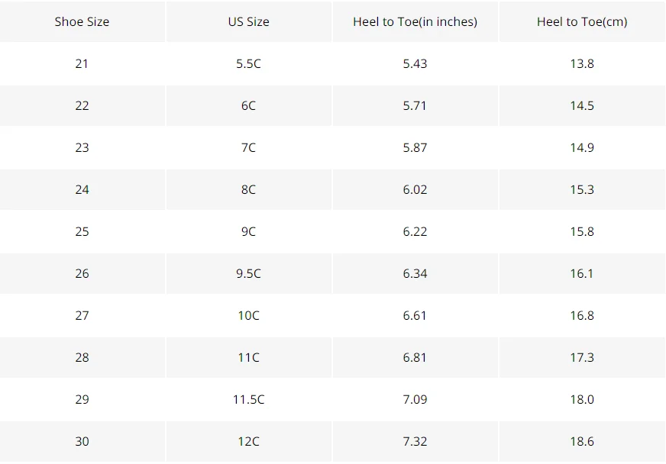Select the 14.9 cm value
The image size is (666, 464).
tap(582, 148)
